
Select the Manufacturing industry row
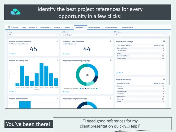[x=140, y=96]
